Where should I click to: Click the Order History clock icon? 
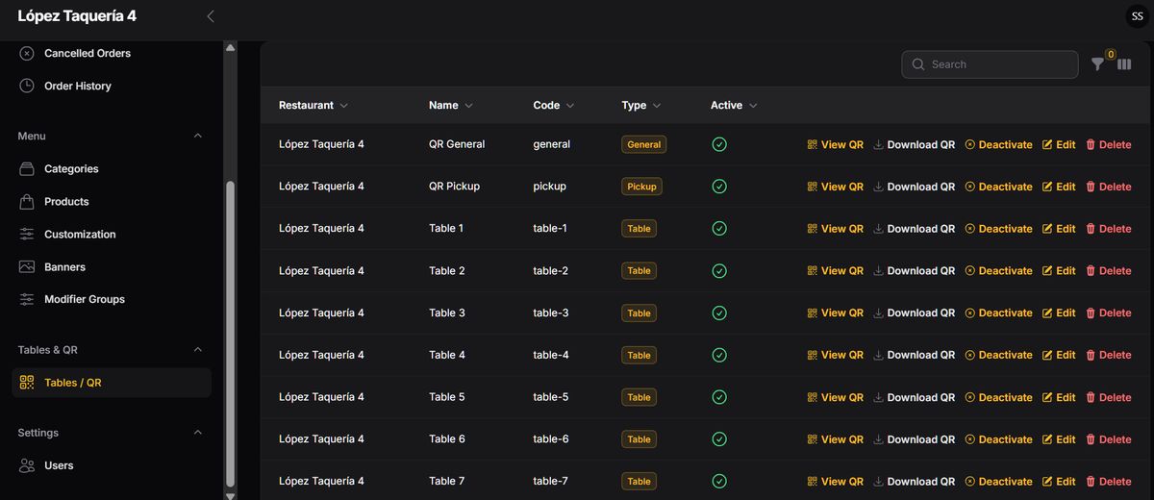click(27, 86)
